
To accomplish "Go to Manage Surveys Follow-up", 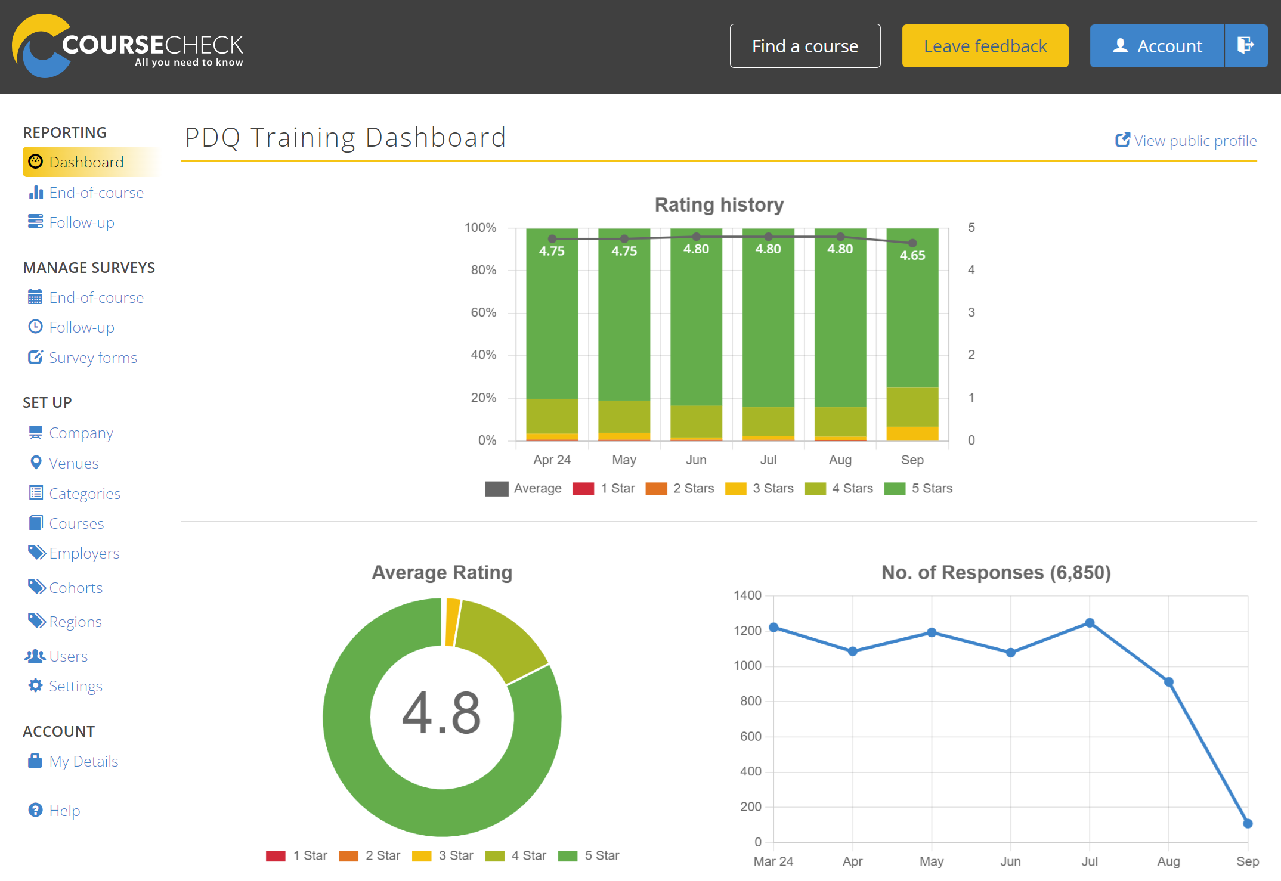I will [82, 327].
